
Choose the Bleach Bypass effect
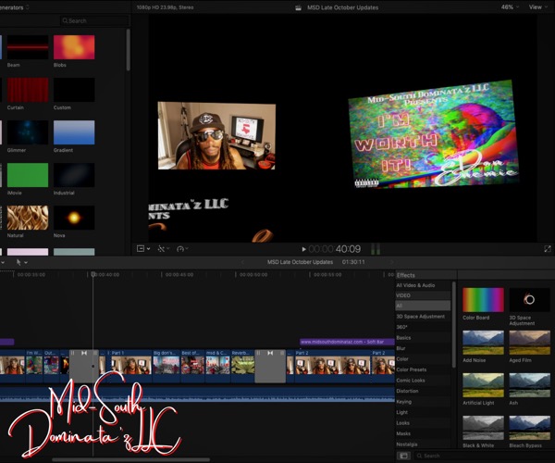click(529, 428)
